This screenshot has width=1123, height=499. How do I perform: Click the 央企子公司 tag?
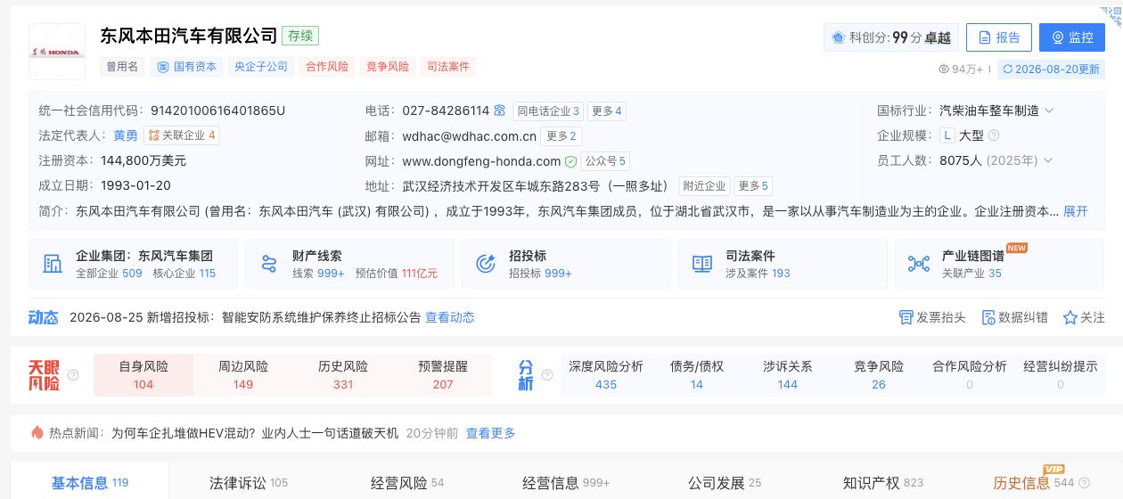[260, 67]
